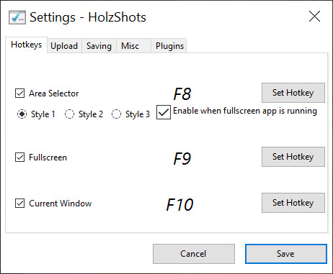Close the Settings window

(x=314, y=17)
